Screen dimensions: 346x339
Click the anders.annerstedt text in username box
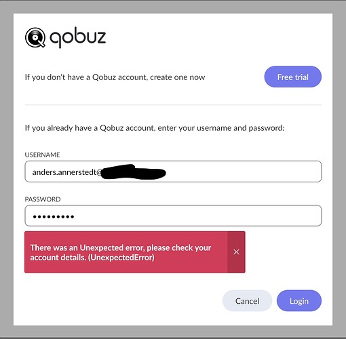pos(64,172)
